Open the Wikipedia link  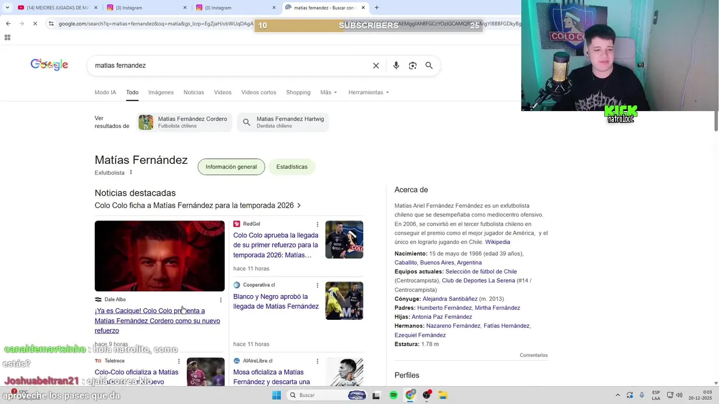coord(498,242)
